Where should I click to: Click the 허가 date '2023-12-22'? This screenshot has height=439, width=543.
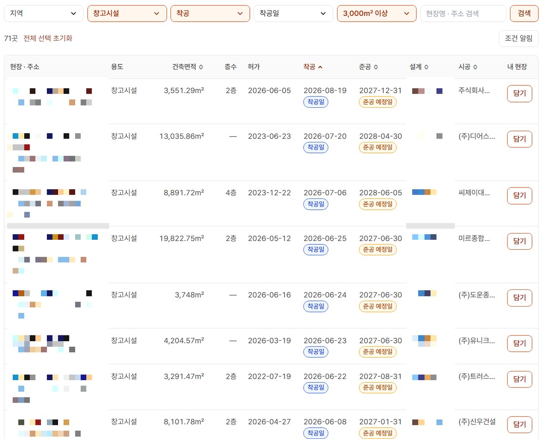269,193
